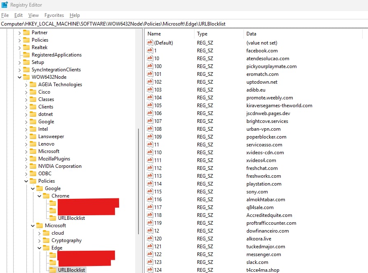Image resolution: width=368 pixels, height=273 pixels.
Task: Click the RegisteredApplications folder icon
Action: tap(26, 55)
